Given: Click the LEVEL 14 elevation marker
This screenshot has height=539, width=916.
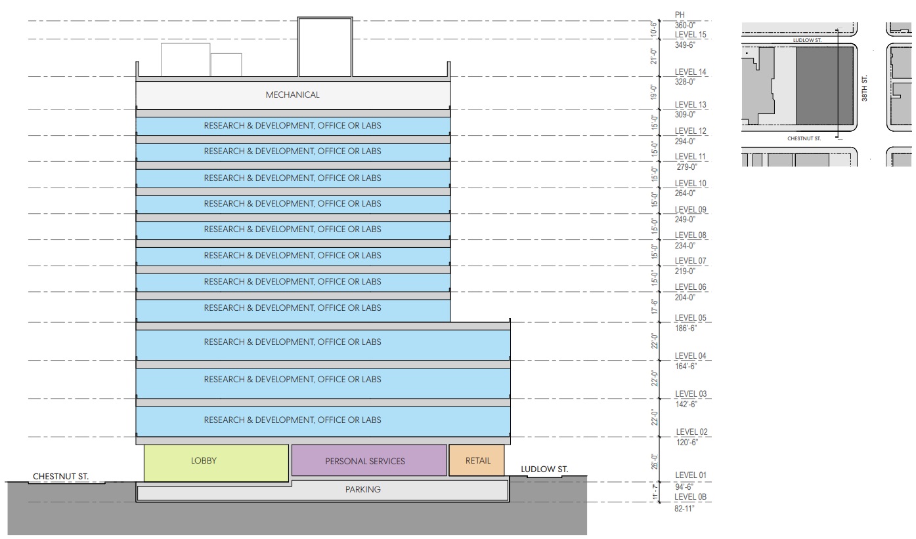Looking at the screenshot, I should coord(689,72).
